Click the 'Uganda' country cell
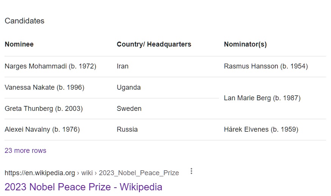 pyautogui.click(x=129, y=87)
